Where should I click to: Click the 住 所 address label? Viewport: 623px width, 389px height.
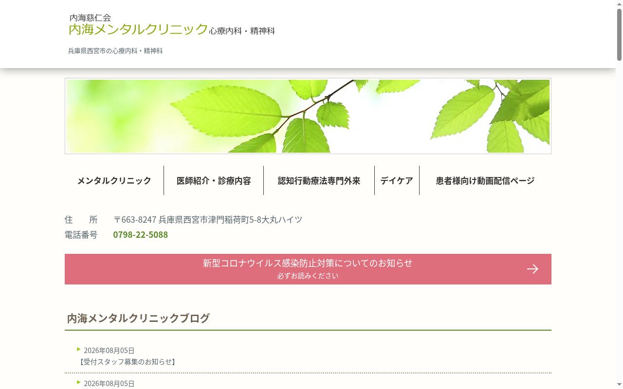81,219
